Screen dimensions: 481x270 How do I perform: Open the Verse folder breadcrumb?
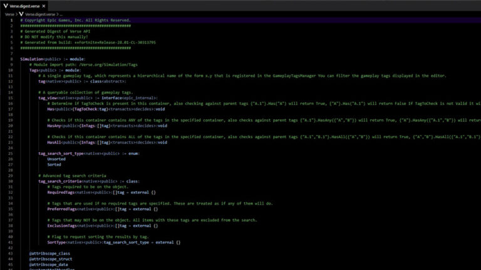[x=9, y=13]
